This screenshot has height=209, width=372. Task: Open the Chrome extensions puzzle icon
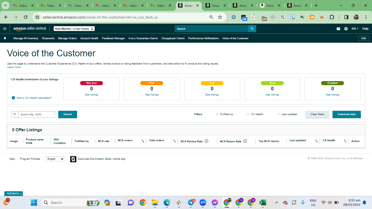(x=332, y=17)
